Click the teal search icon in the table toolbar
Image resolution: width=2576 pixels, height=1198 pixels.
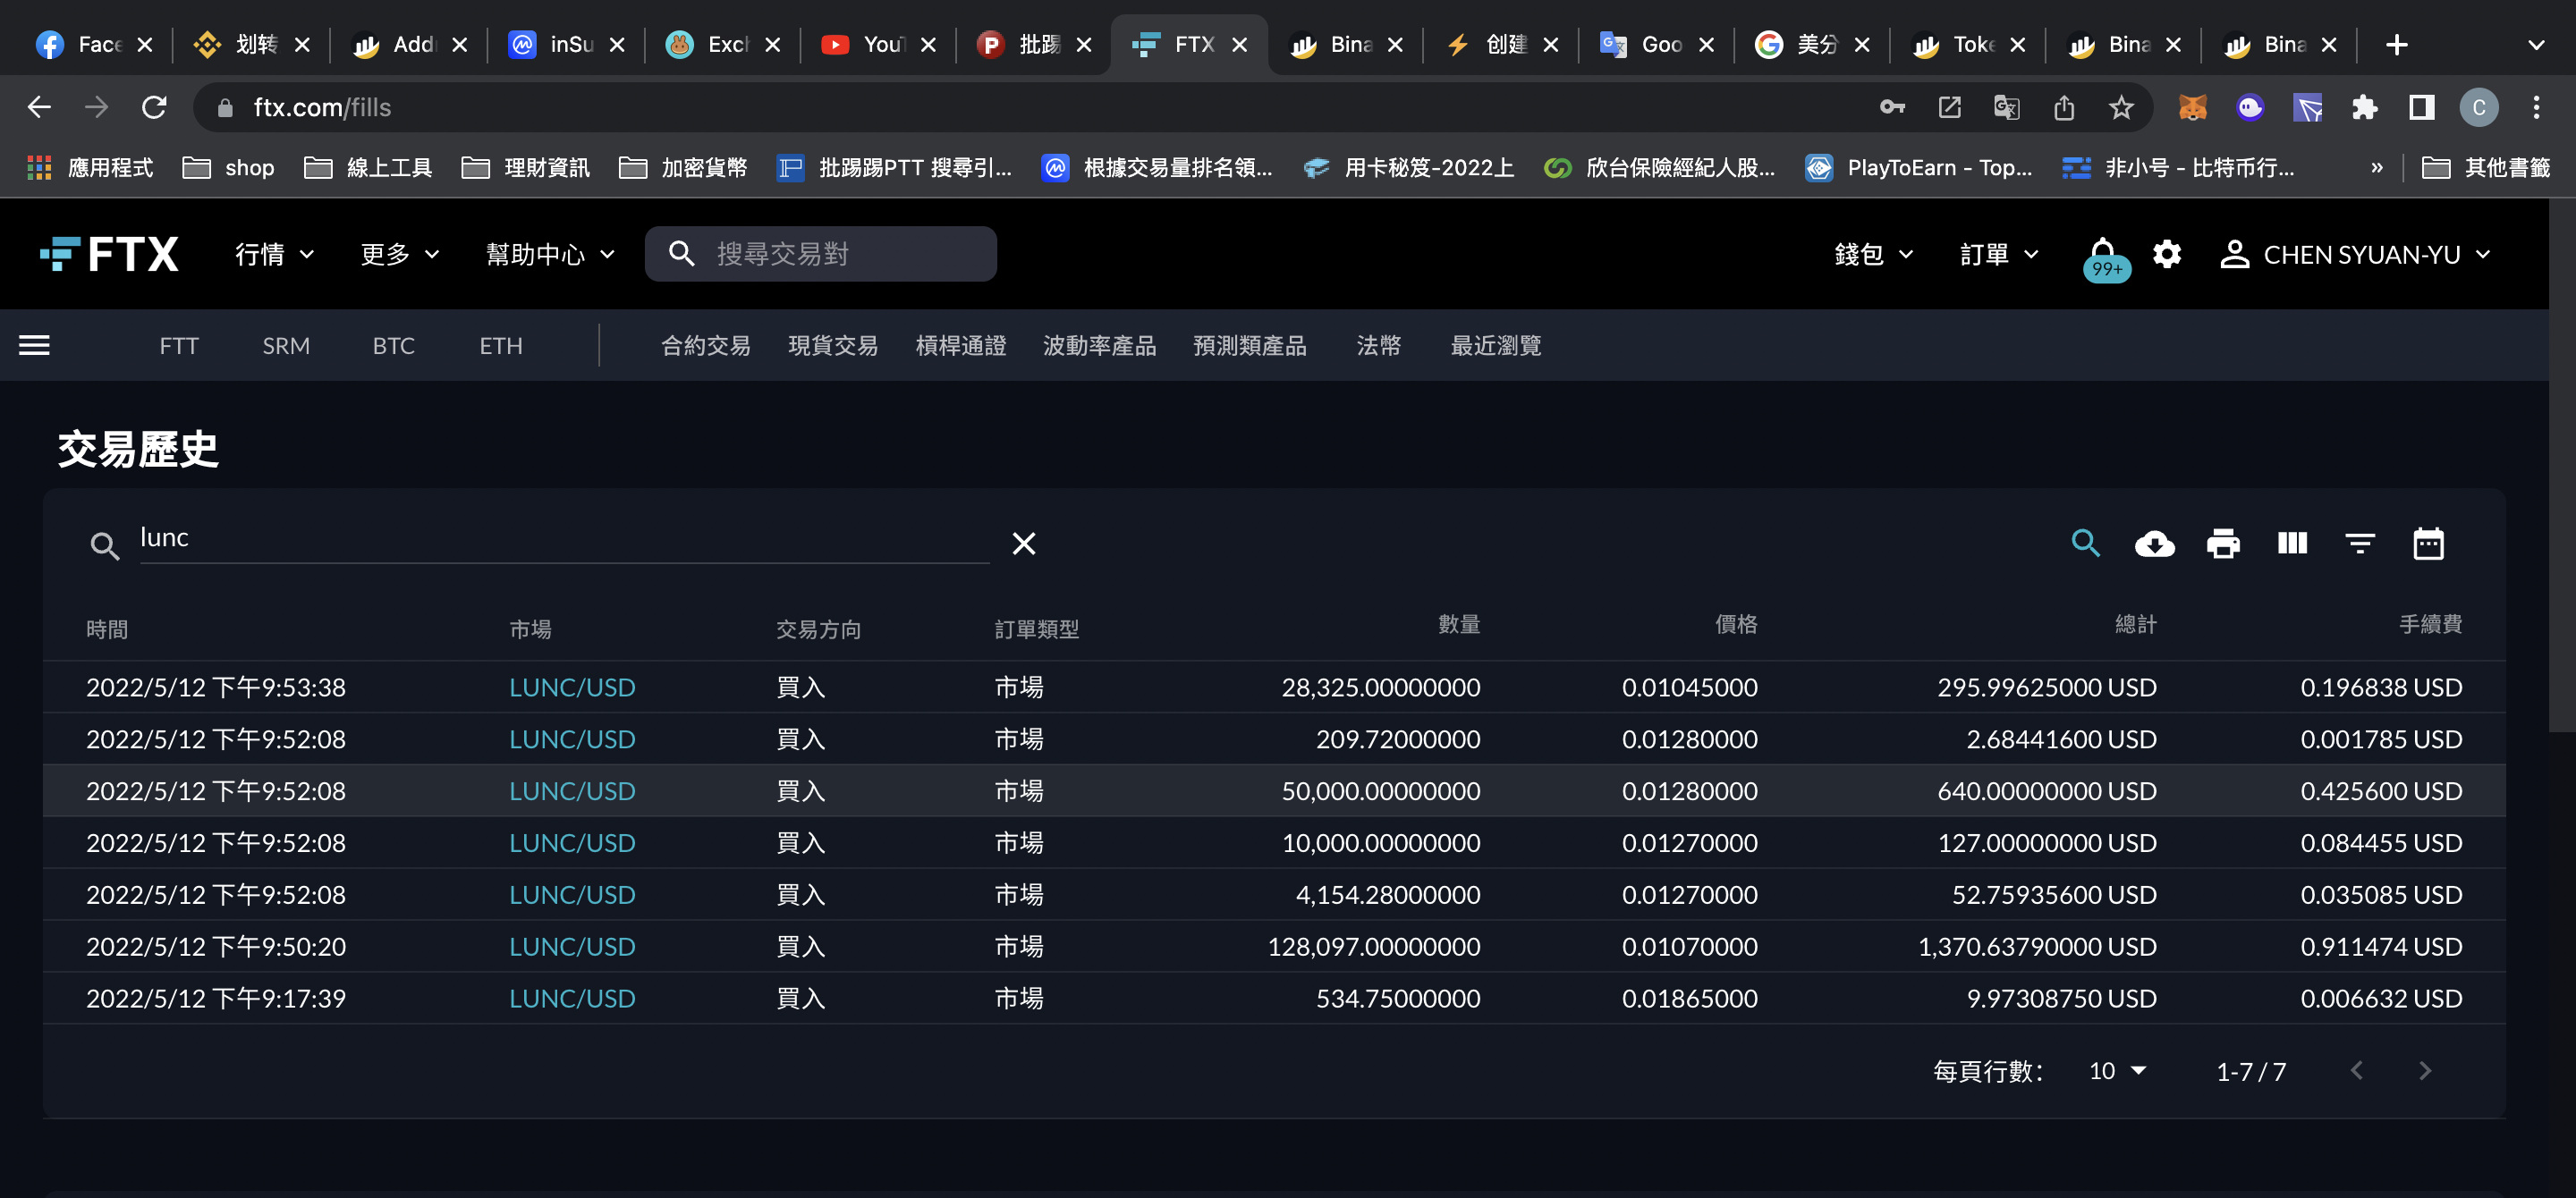(x=2085, y=544)
